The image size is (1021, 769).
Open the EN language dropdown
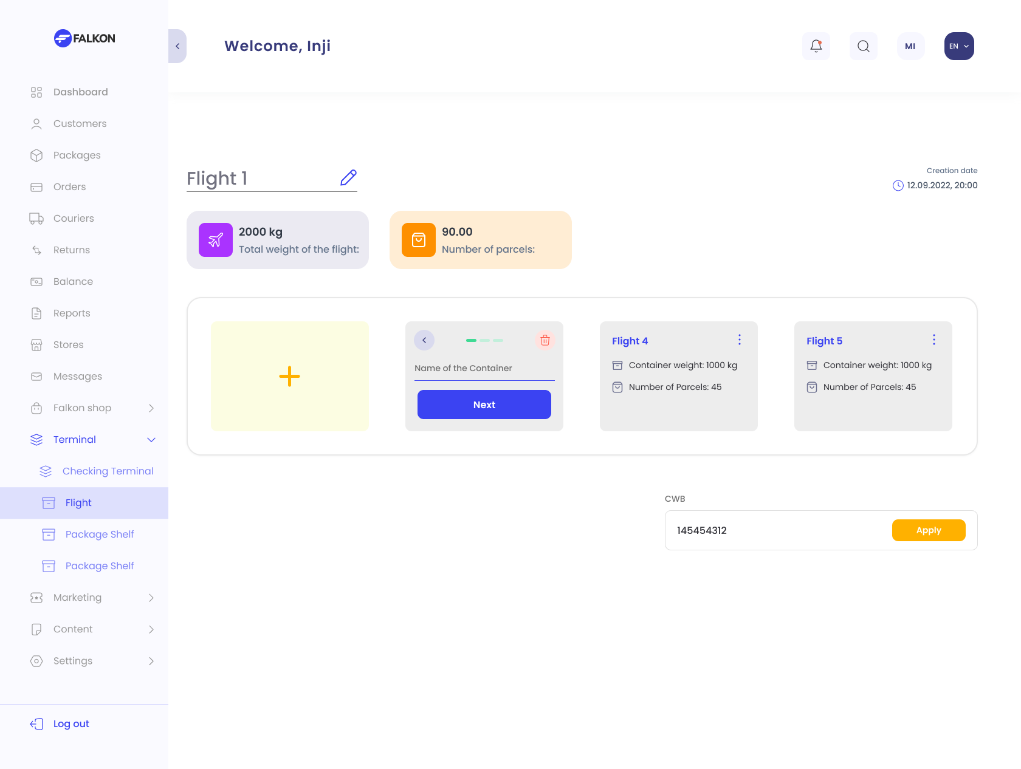click(958, 46)
